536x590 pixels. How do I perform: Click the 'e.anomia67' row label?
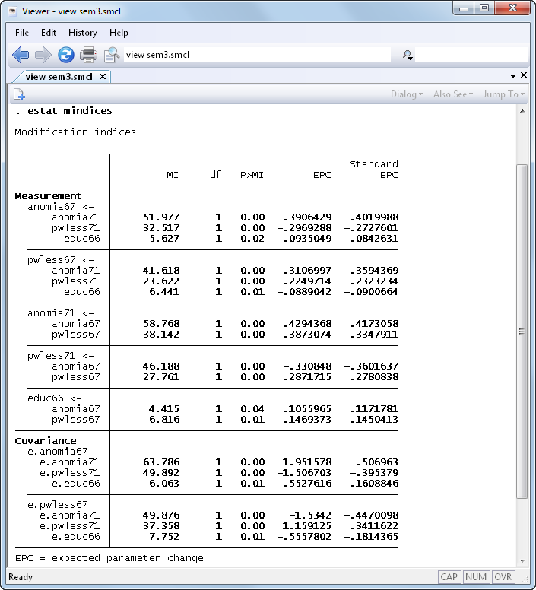point(58,451)
